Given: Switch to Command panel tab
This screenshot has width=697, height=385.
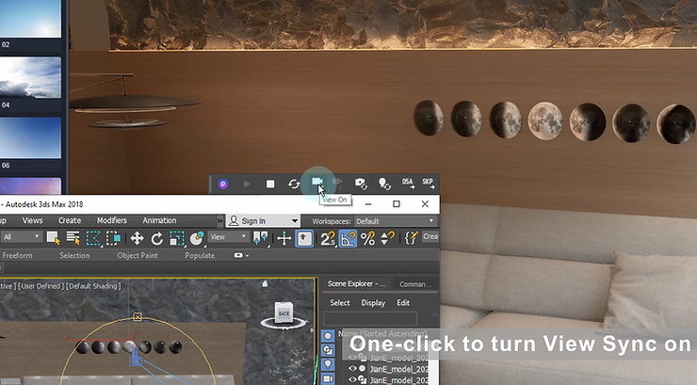Looking at the screenshot, I should (415, 284).
